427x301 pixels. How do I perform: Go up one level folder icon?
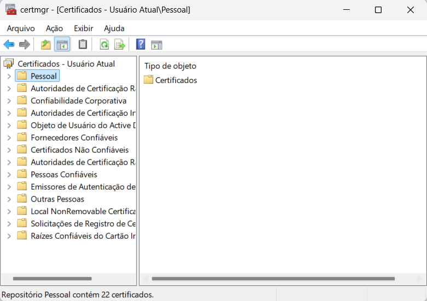pos(46,44)
